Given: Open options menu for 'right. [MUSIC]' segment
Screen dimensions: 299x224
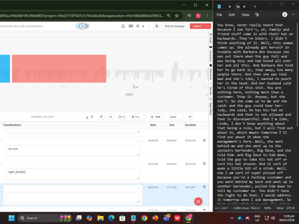Looking at the screenshot, I should [x=138, y=165].
